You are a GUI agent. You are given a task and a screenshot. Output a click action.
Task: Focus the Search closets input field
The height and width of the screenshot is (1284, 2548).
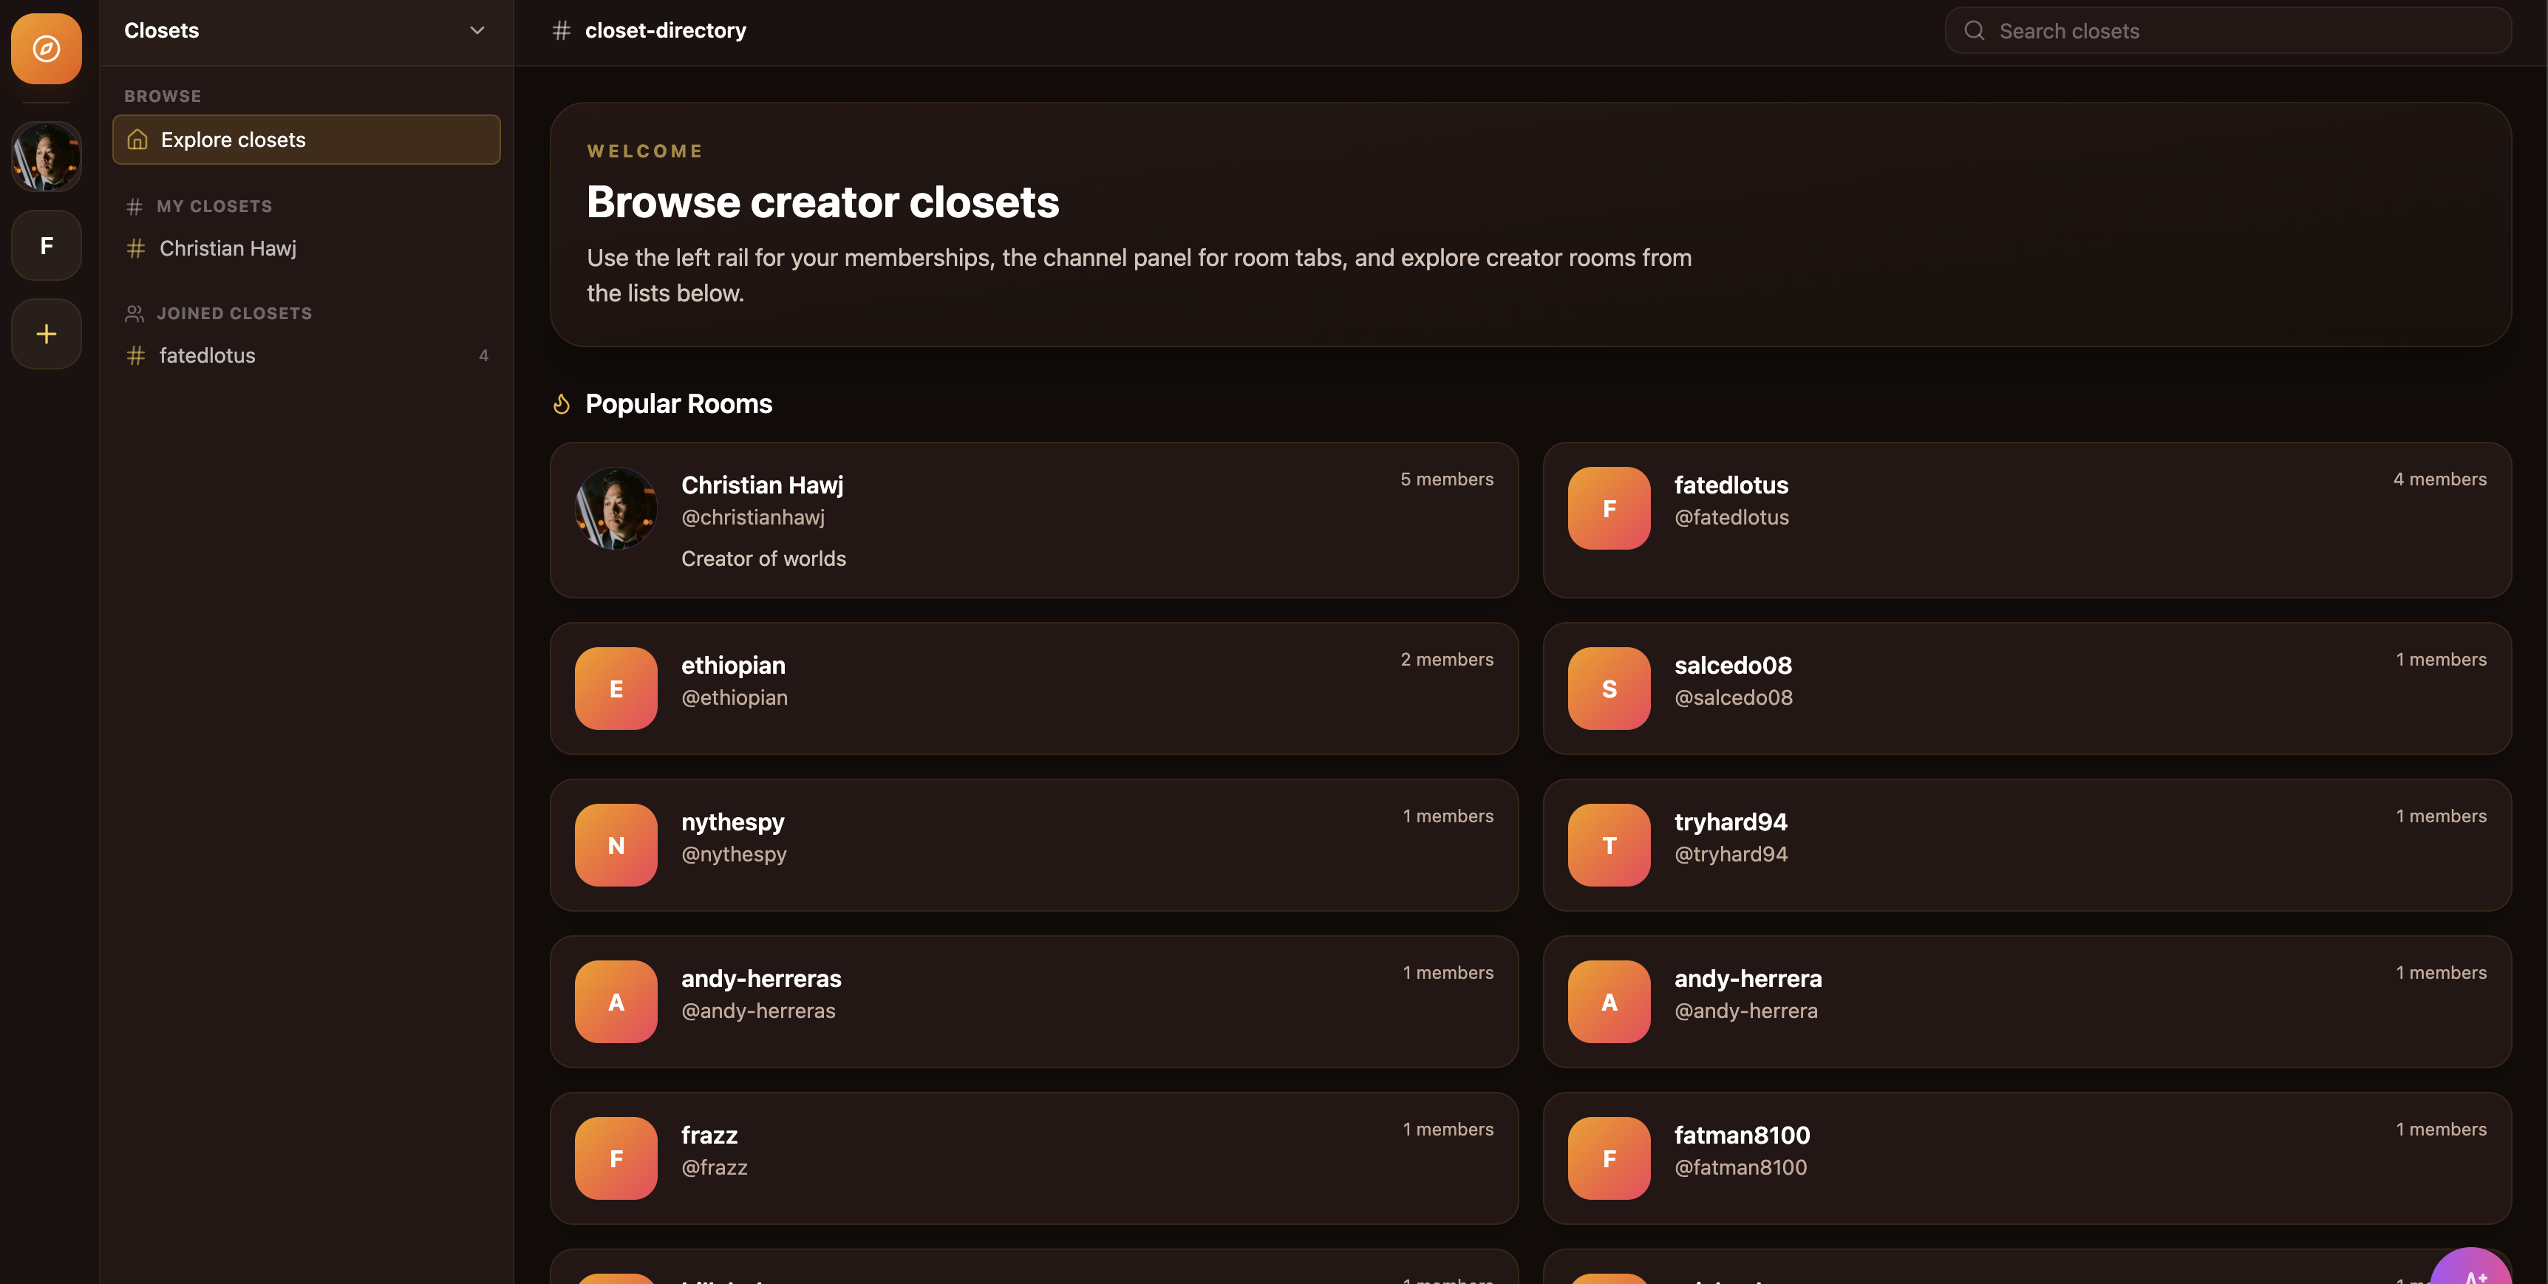(x=2227, y=31)
